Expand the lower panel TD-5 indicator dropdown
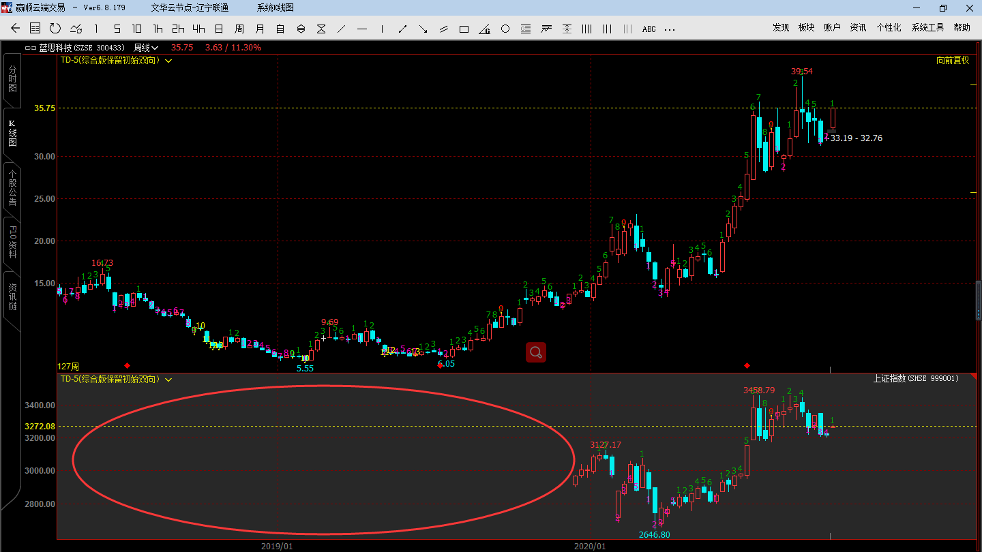The width and height of the screenshot is (982, 552). pos(168,379)
